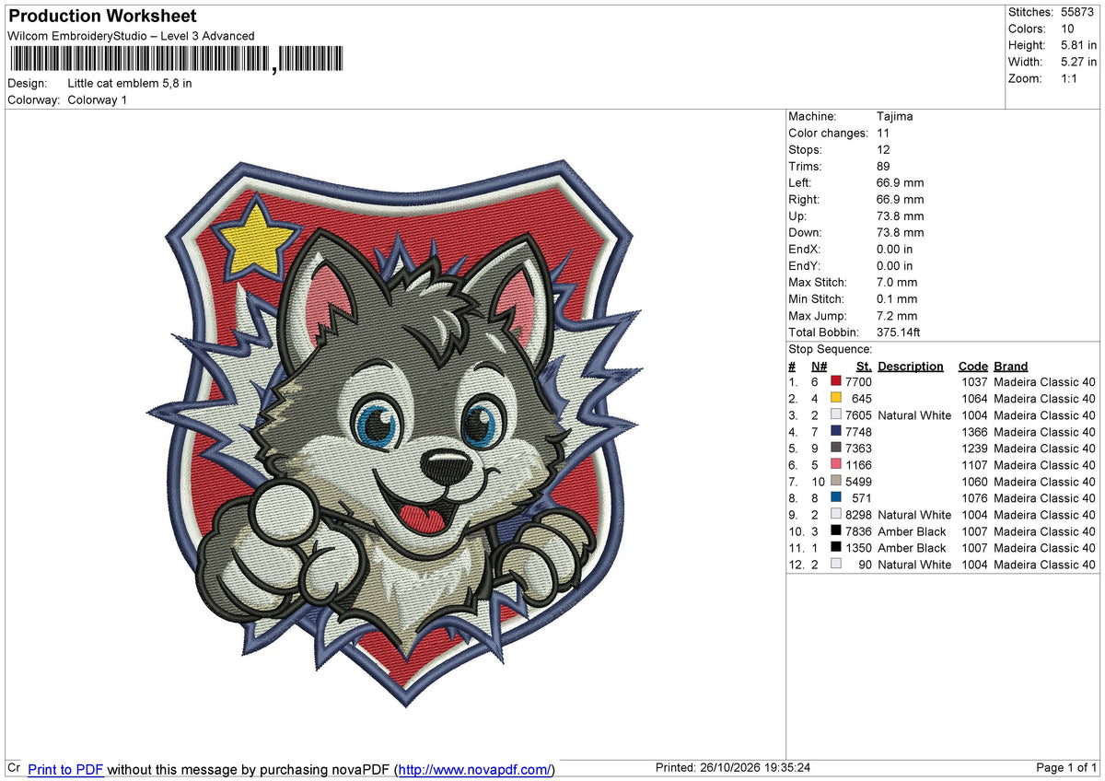Click the white swatch in stop row 12
The height and width of the screenshot is (781, 1105).
[x=836, y=564]
